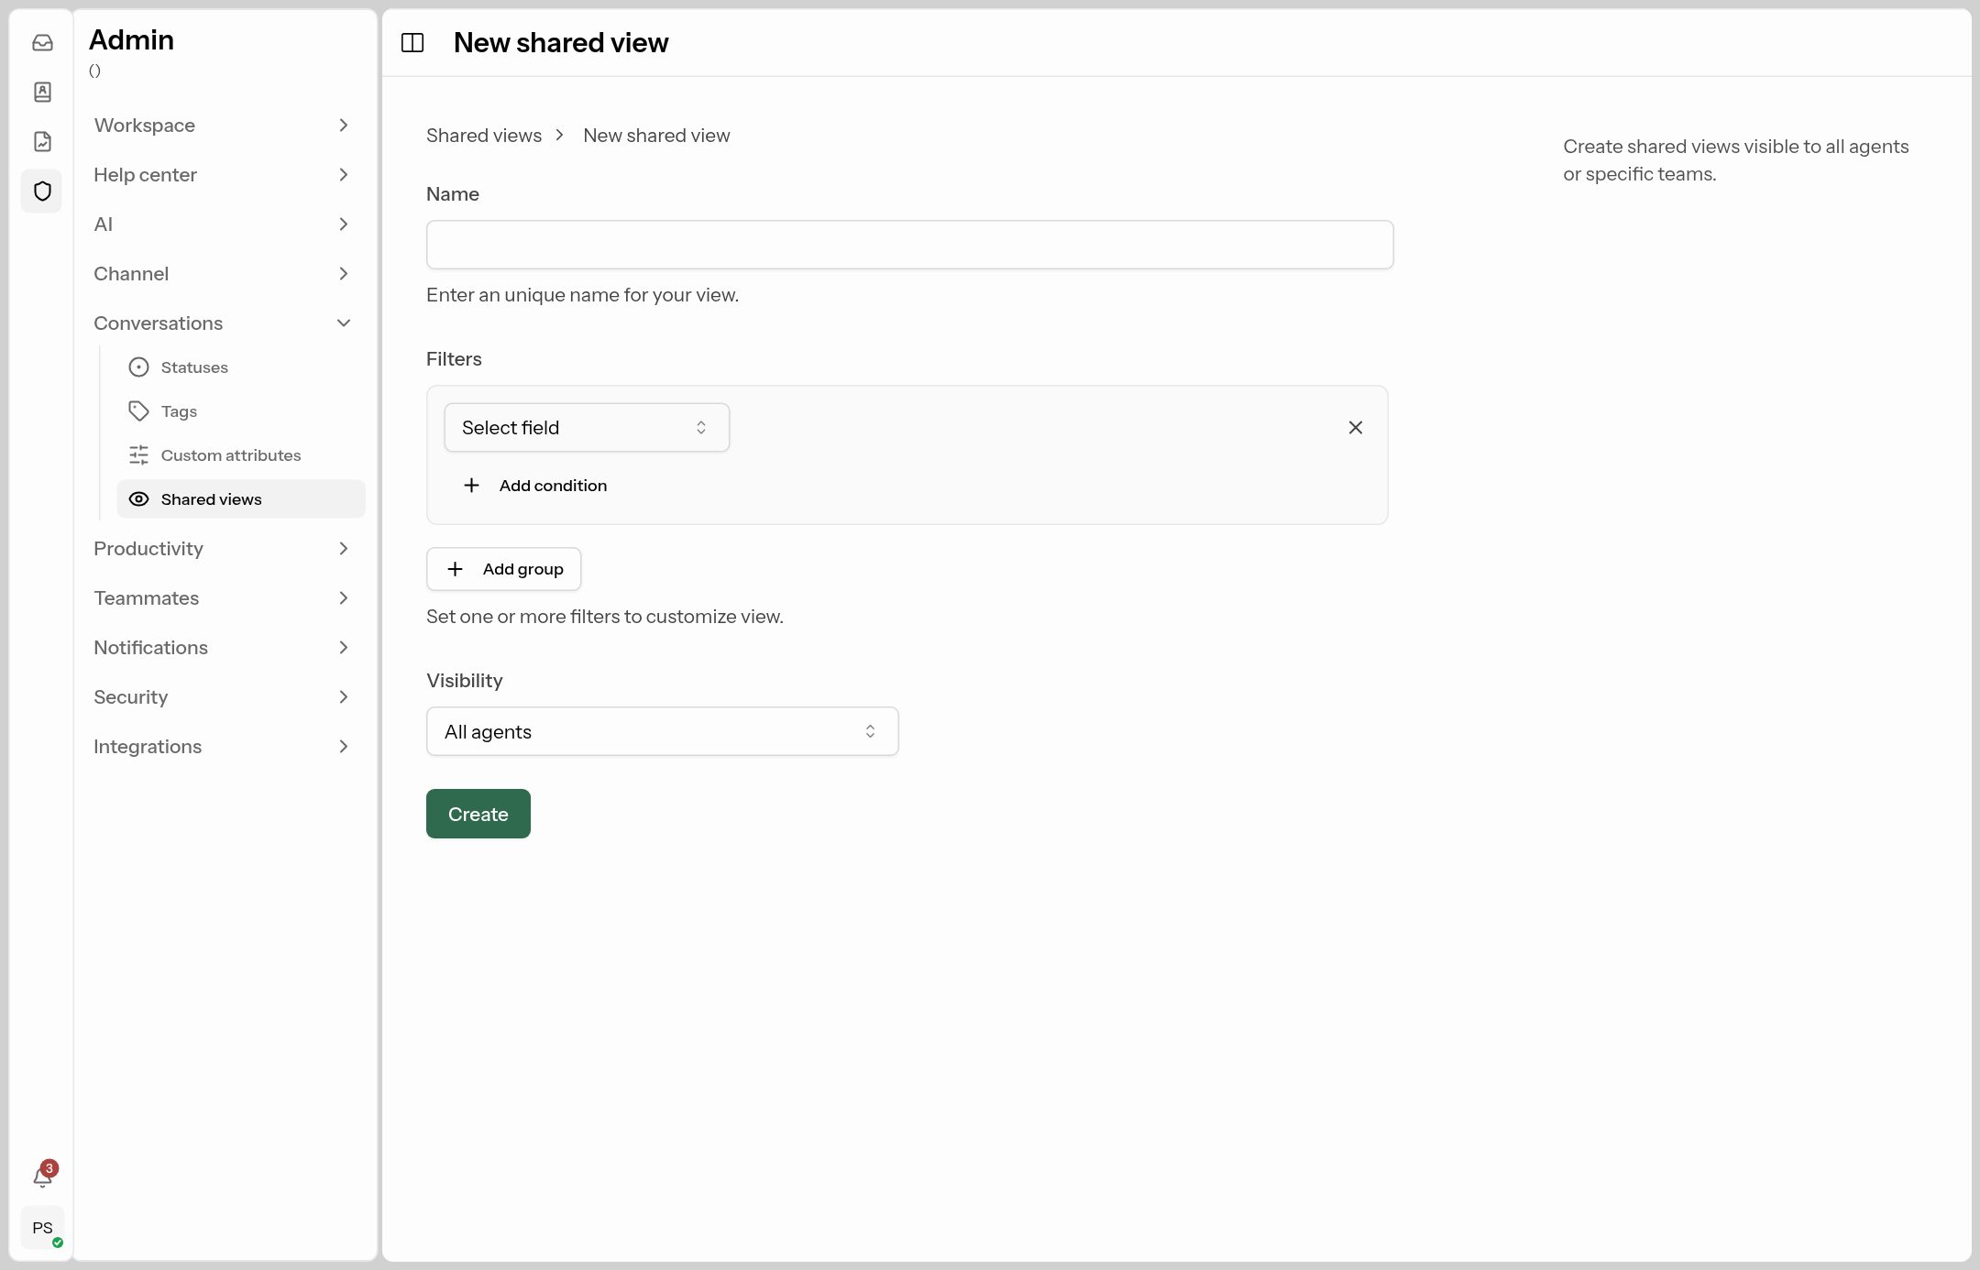Focus the Name input field
The width and height of the screenshot is (1980, 1270).
(x=909, y=245)
